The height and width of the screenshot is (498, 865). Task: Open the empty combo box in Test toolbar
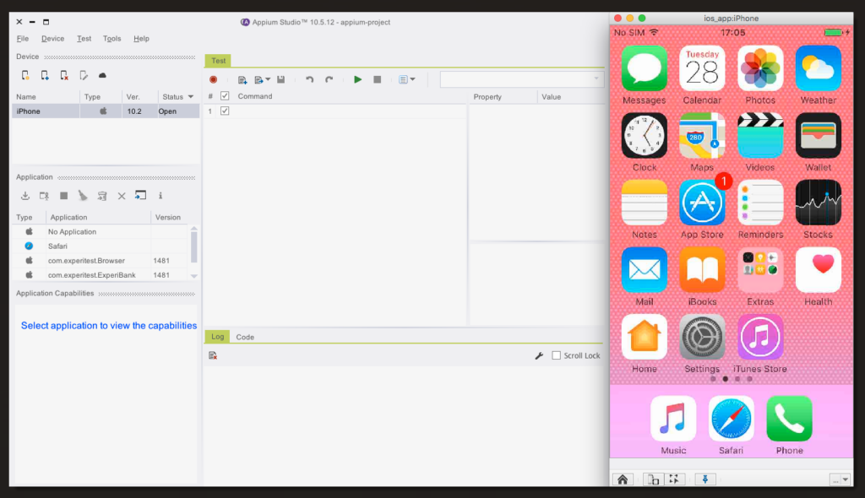[x=521, y=79]
